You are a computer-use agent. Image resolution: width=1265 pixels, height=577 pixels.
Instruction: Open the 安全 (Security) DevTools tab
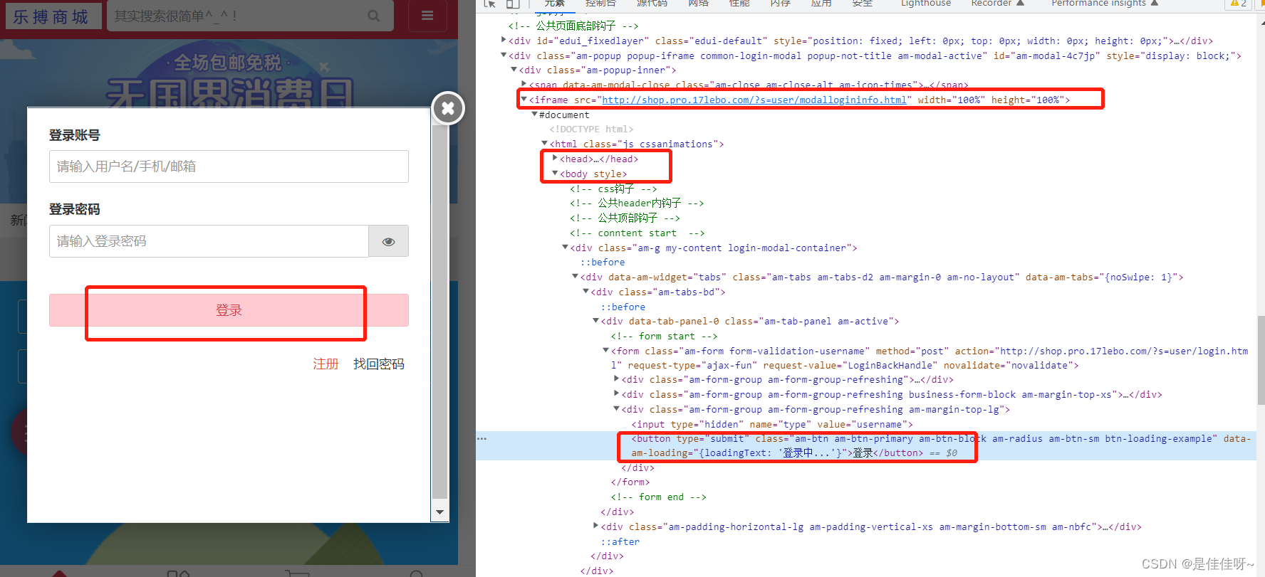coord(863,4)
